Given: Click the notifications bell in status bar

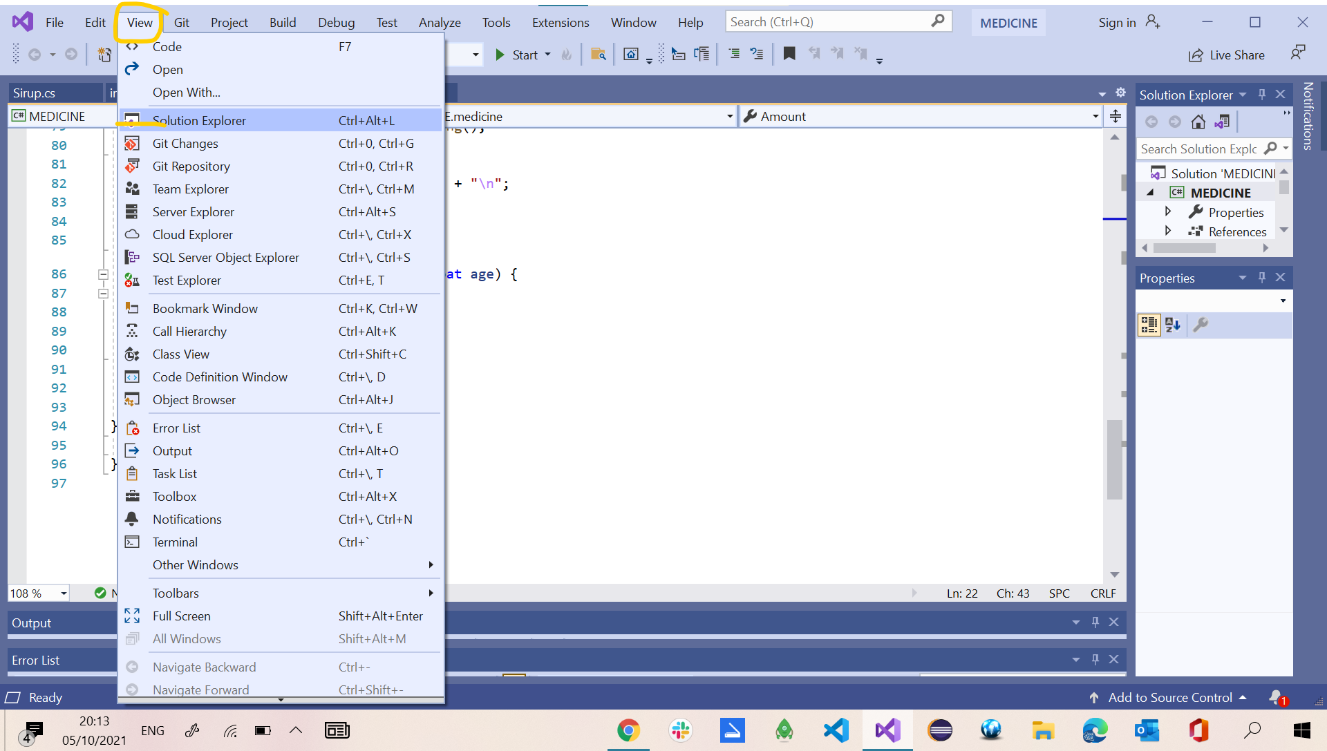Looking at the screenshot, I should 1276,697.
